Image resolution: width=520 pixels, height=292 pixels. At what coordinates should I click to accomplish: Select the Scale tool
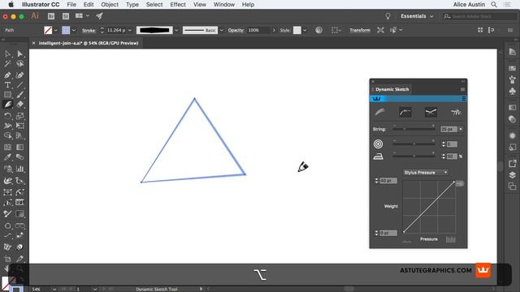click(x=19, y=116)
